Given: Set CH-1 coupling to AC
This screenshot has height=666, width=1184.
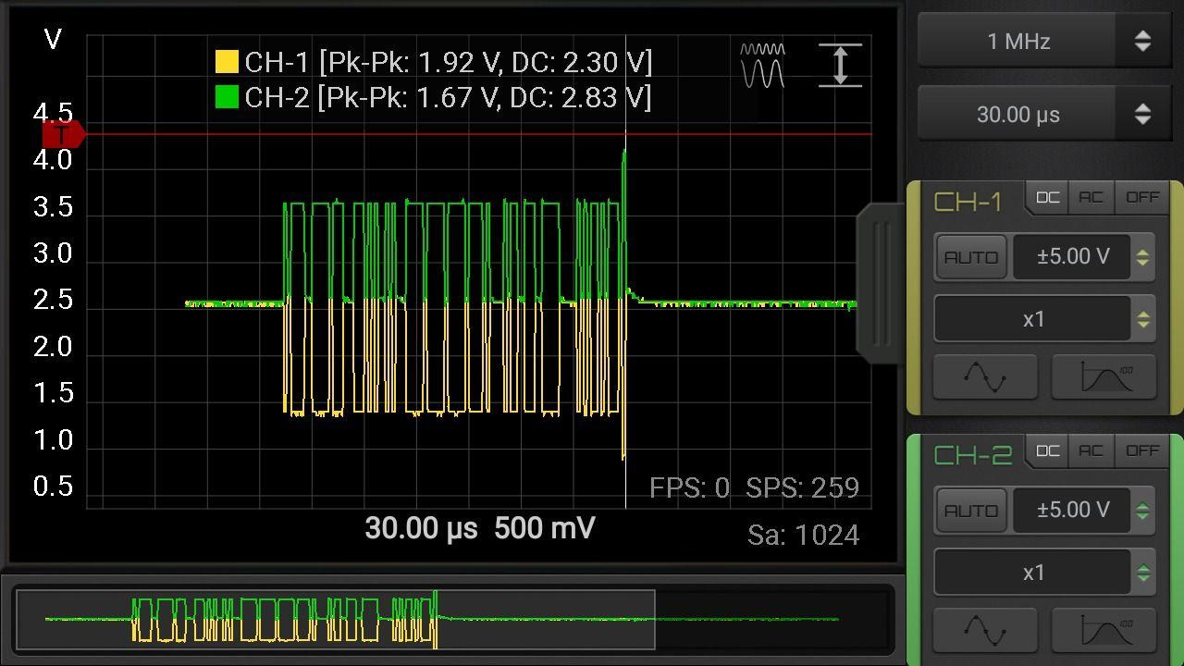Looking at the screenshot, I should tap(1091, 198).
